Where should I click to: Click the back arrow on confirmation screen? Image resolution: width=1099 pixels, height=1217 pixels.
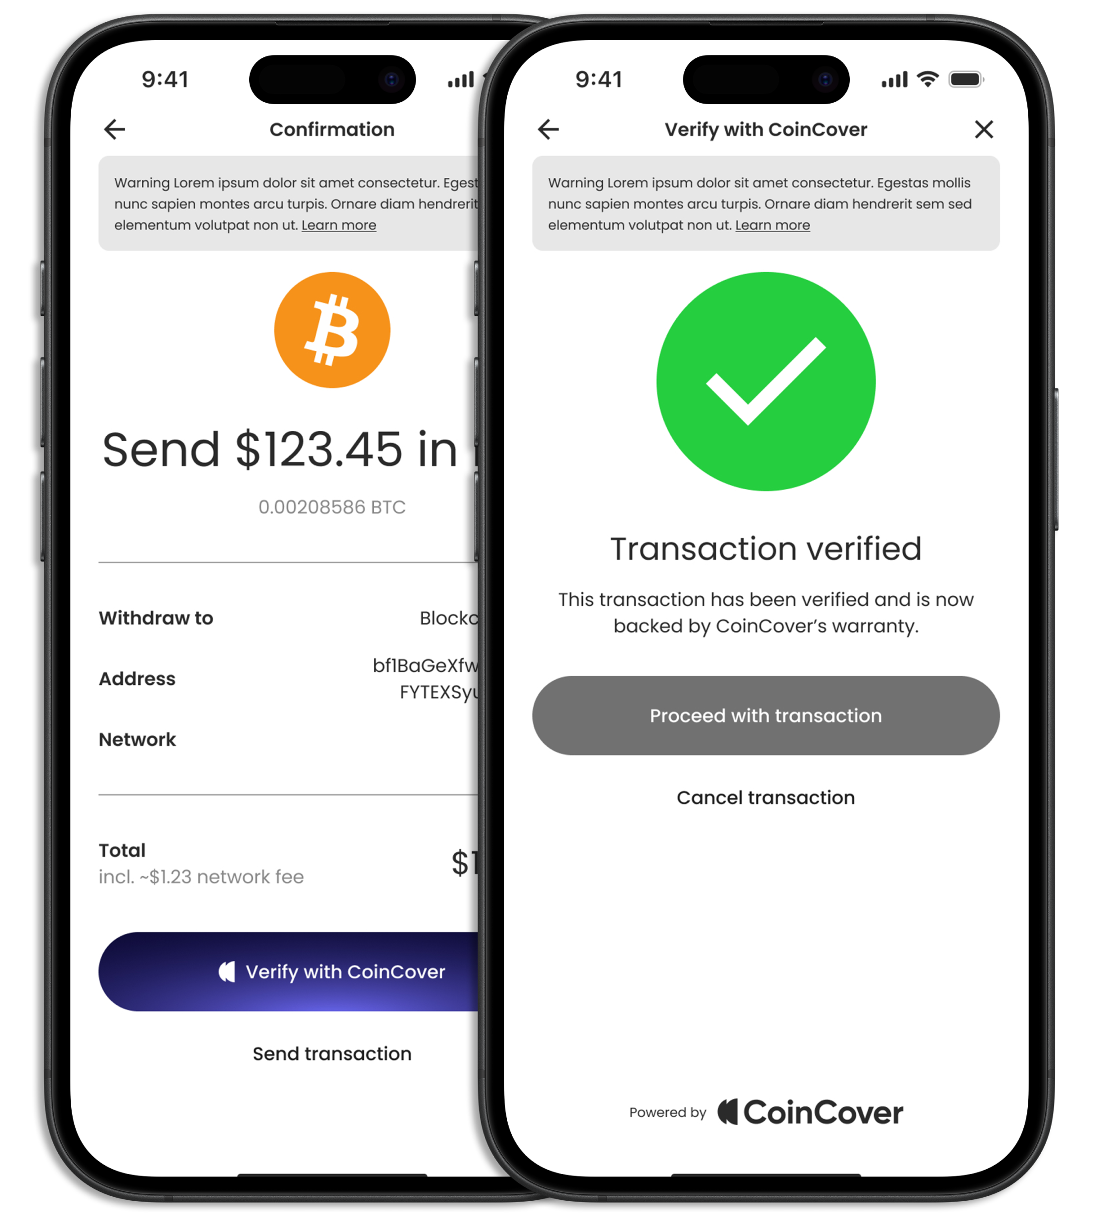[x=114, y=129]
